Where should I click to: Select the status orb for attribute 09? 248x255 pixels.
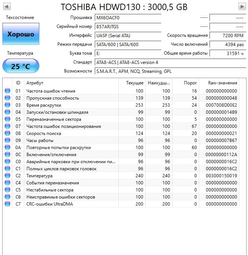(x=7, y=140)
